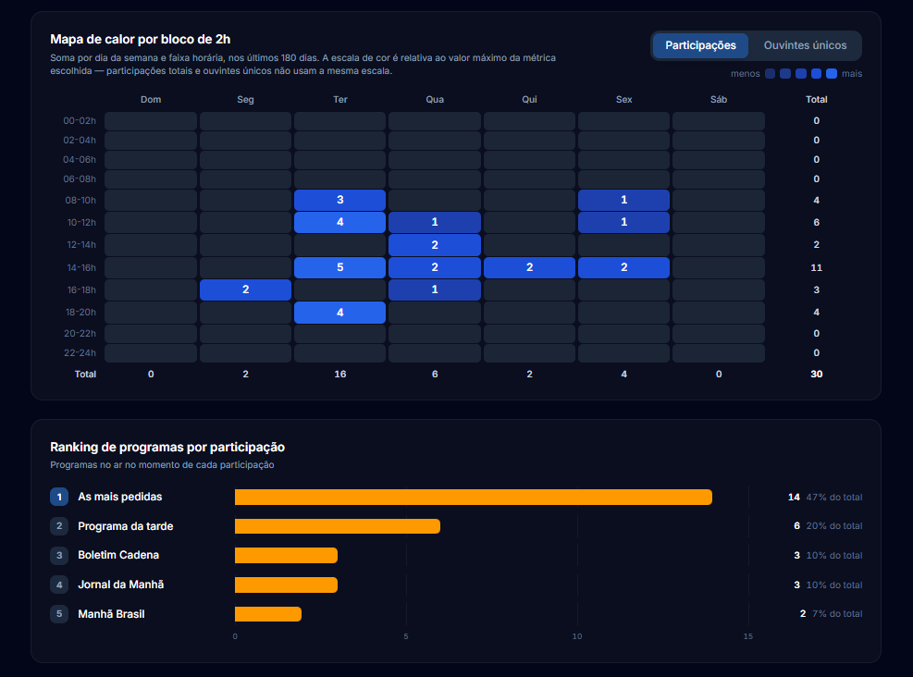913x677 pixels.
Task: Select the Seg 16-18h cell showing 2
Action: pyautogui.click(x=245, y=289)
